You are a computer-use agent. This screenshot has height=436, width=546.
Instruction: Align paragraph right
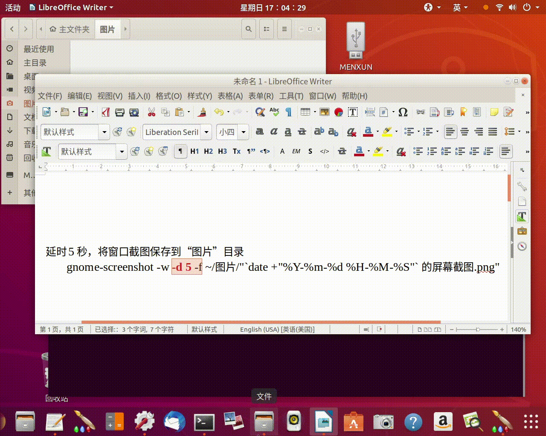click(479, 132)
